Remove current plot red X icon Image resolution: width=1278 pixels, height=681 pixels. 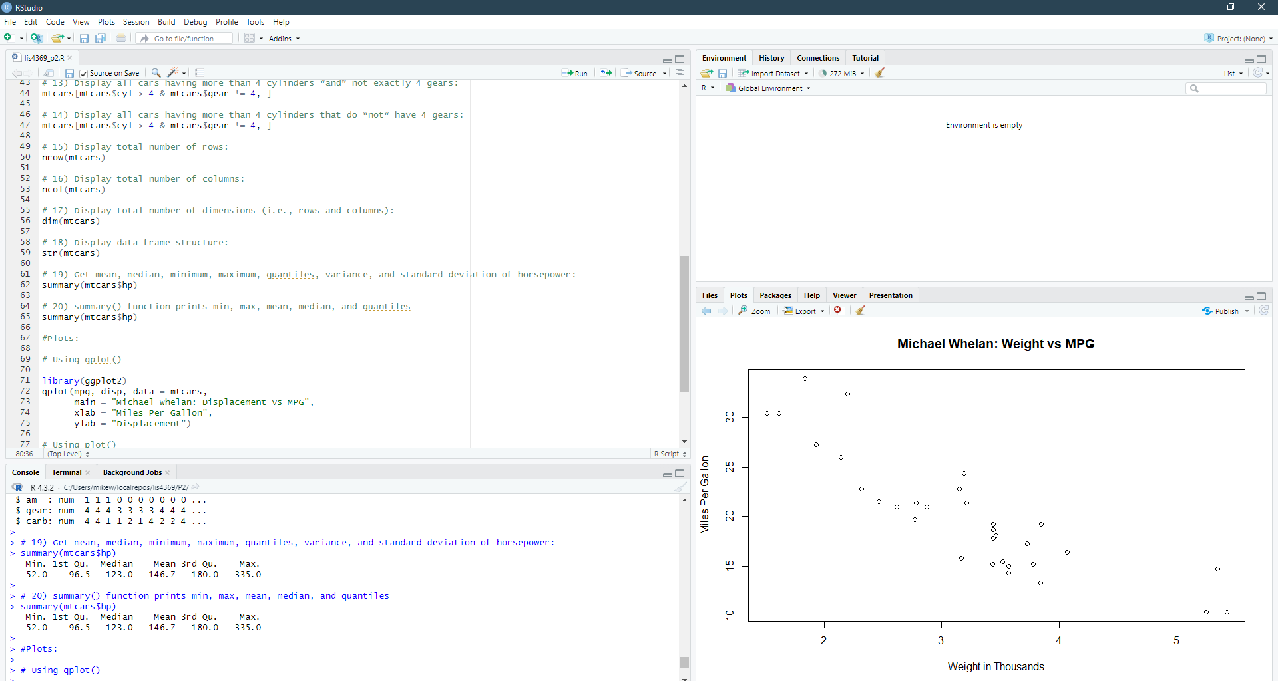(838, 310)
